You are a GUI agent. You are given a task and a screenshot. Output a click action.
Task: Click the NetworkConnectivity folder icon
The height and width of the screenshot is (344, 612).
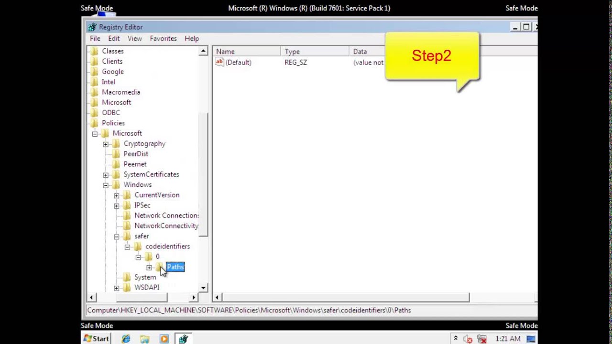coord(127,226)
